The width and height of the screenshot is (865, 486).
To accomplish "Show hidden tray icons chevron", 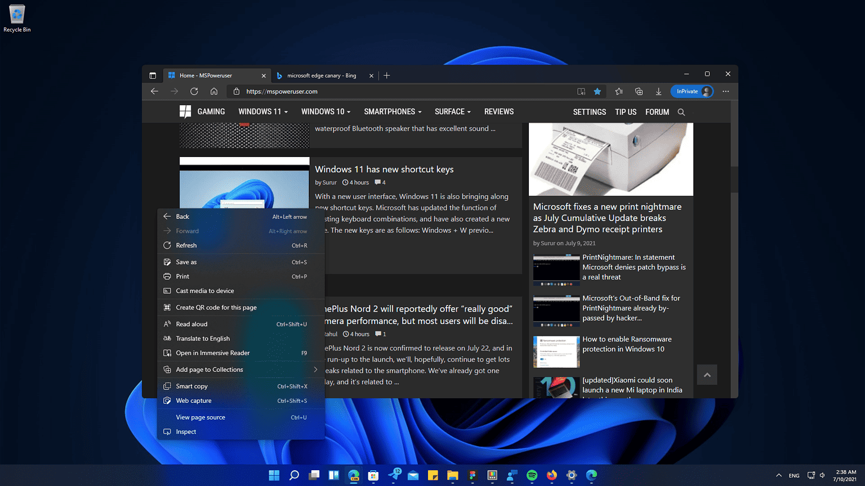I will pyautogui.click(x=779, y=475).
